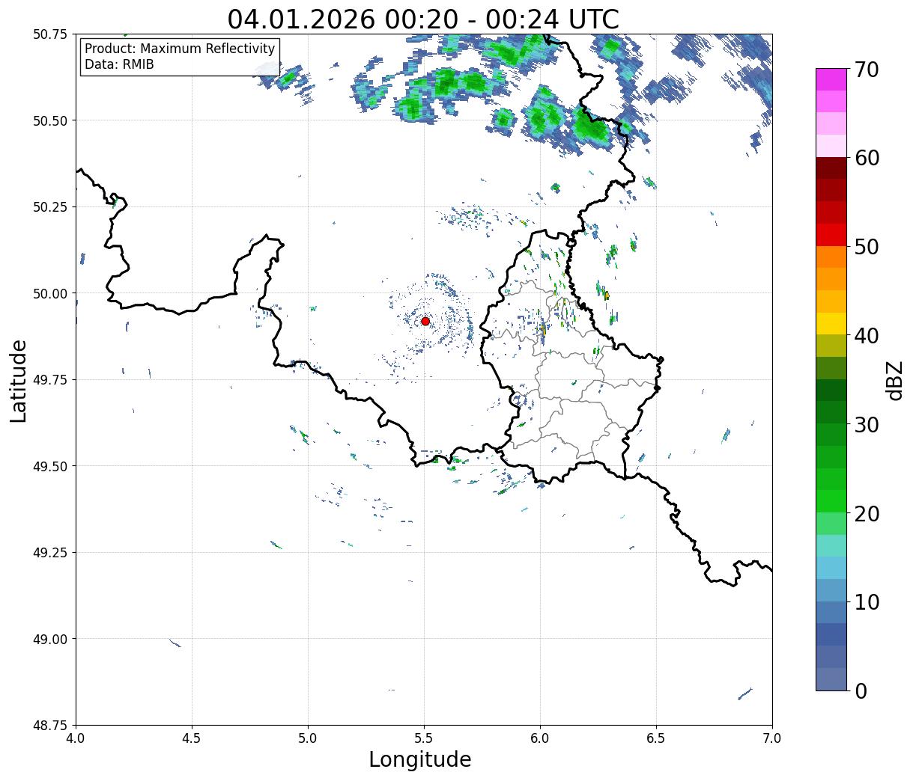Click the colorbar tick label 10
Screen dimensions: 913x778
coord(867,602)
